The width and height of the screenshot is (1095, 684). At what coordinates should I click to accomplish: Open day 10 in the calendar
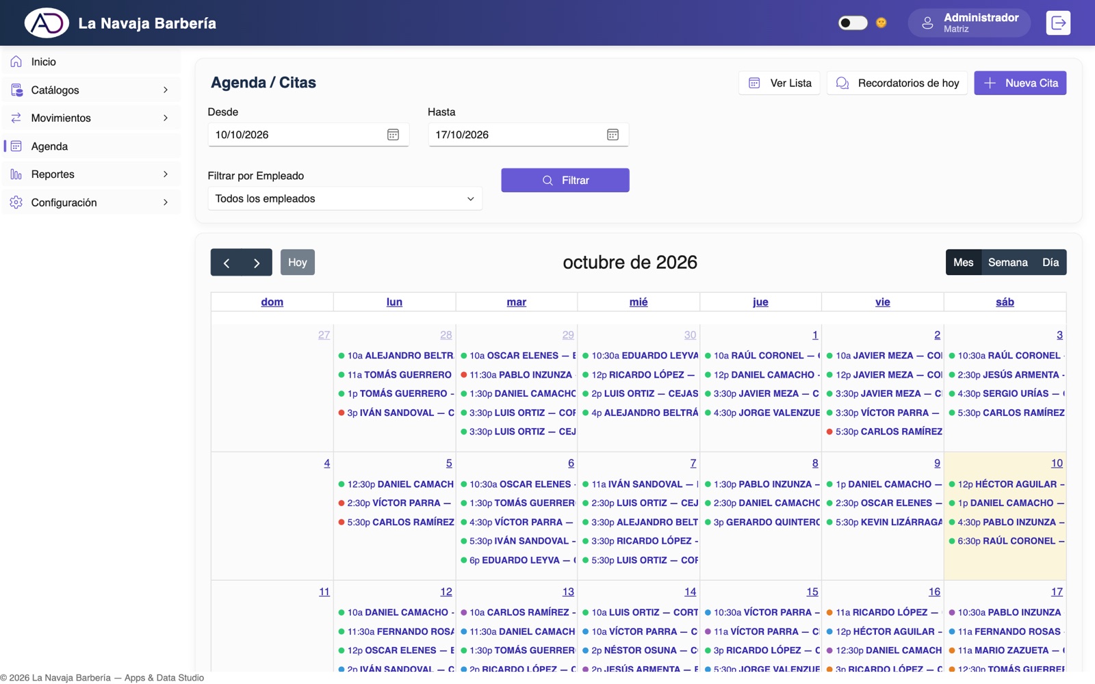pos(1057,463)
